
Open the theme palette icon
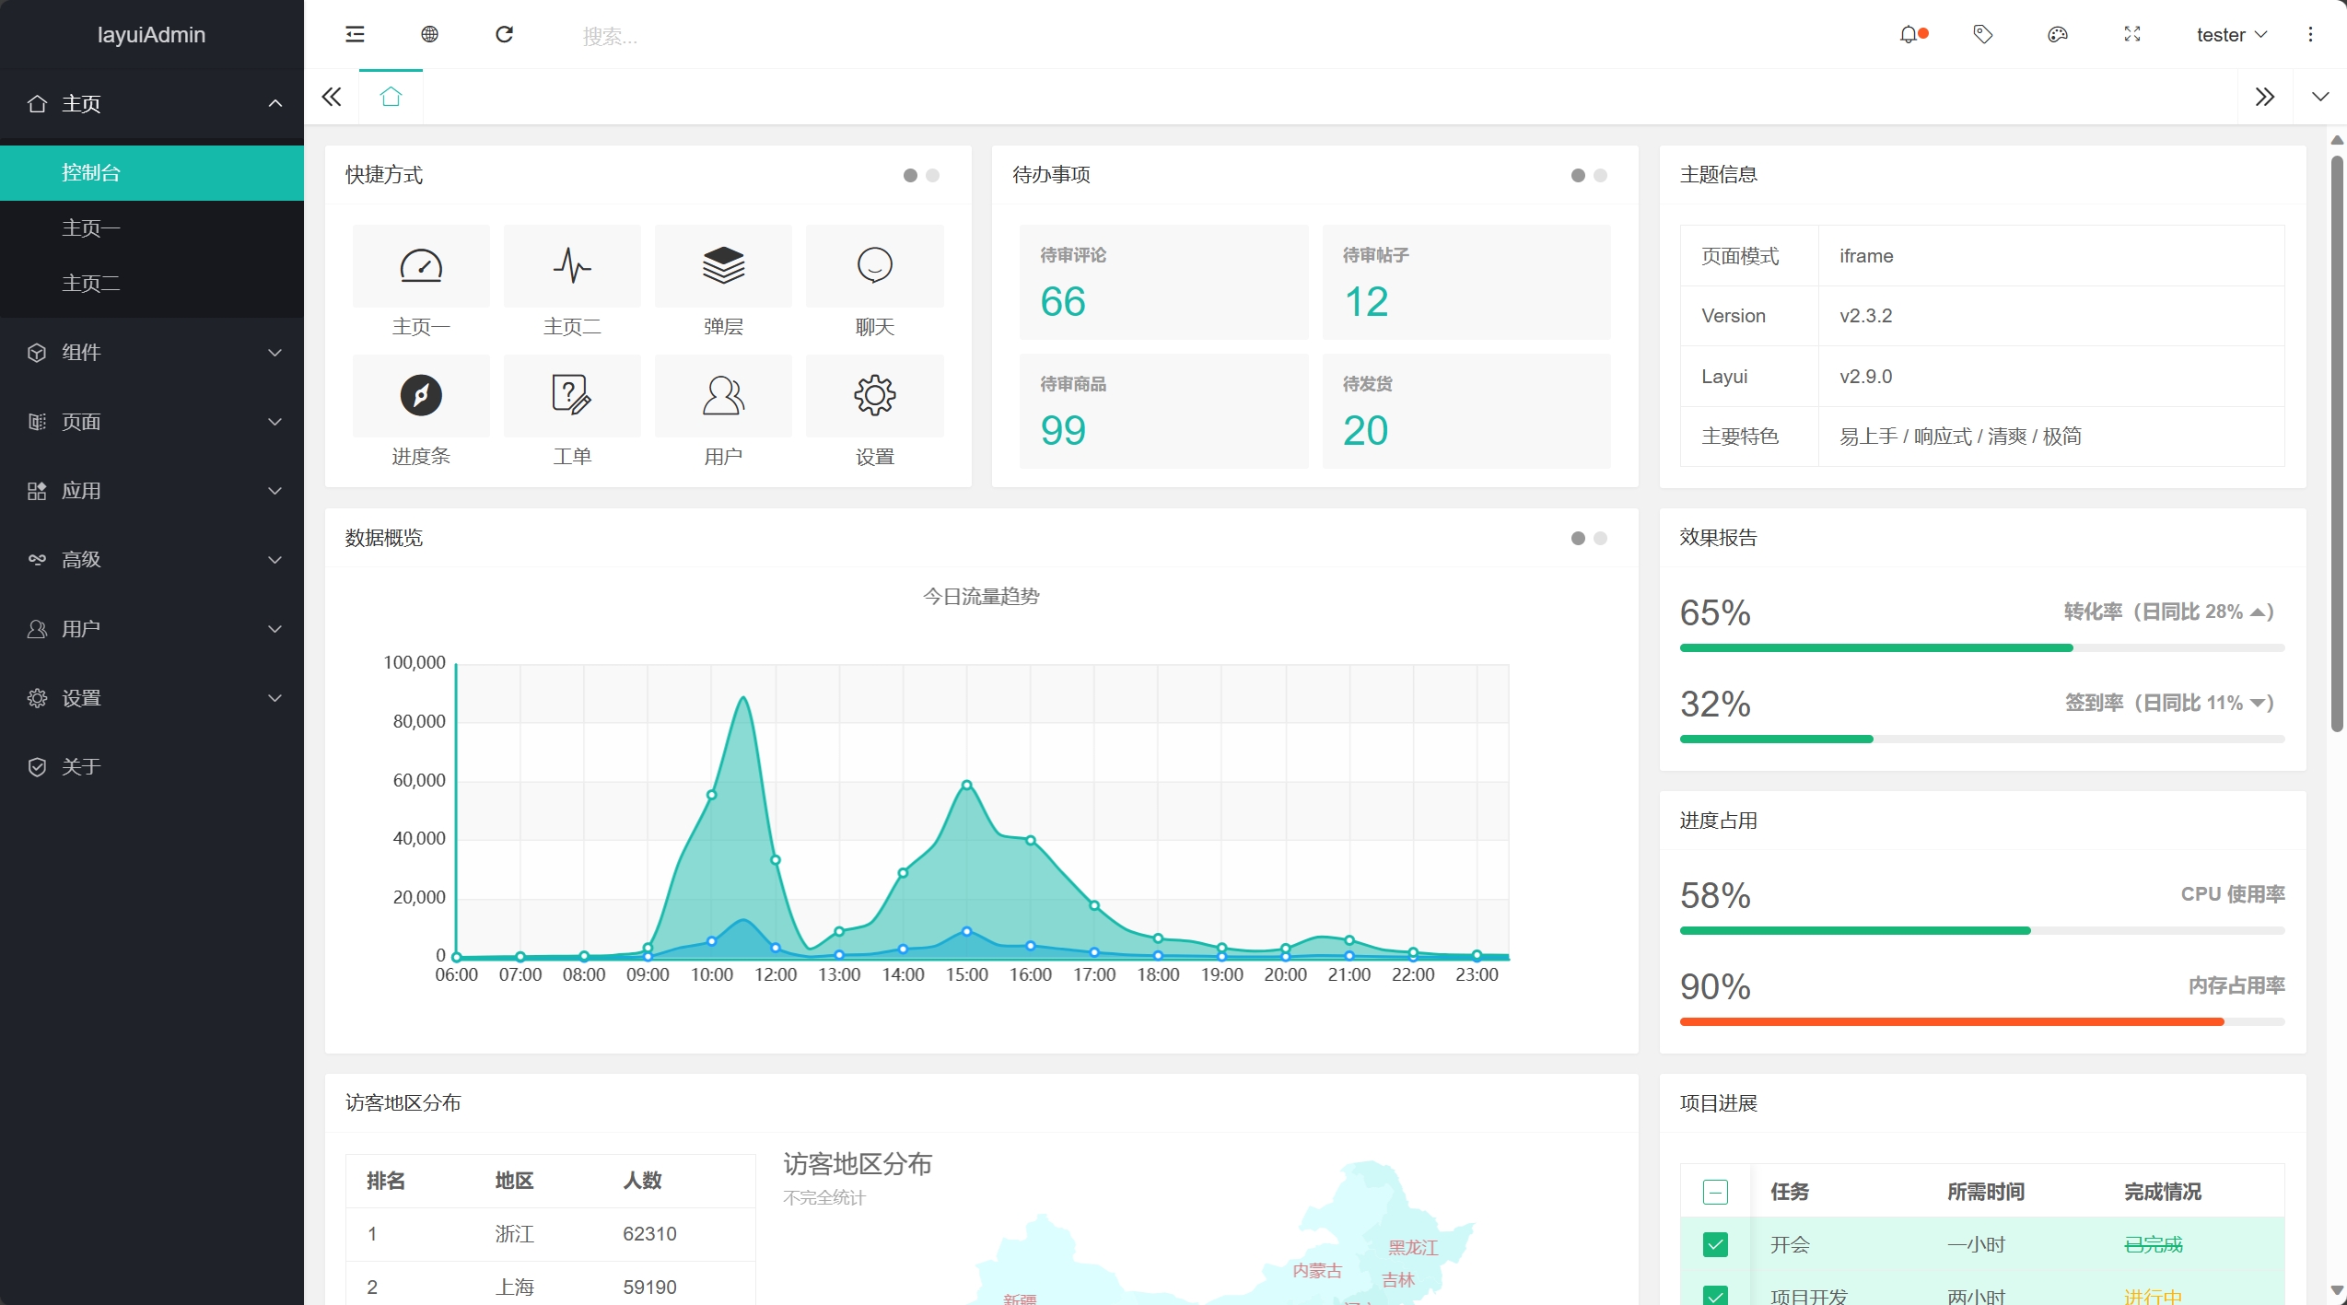(x=2058, y=35)
